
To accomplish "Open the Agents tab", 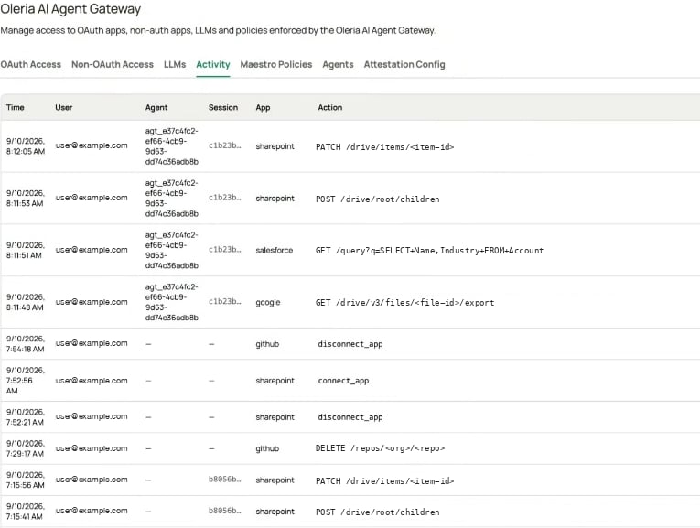I will [x=338, y=64].
